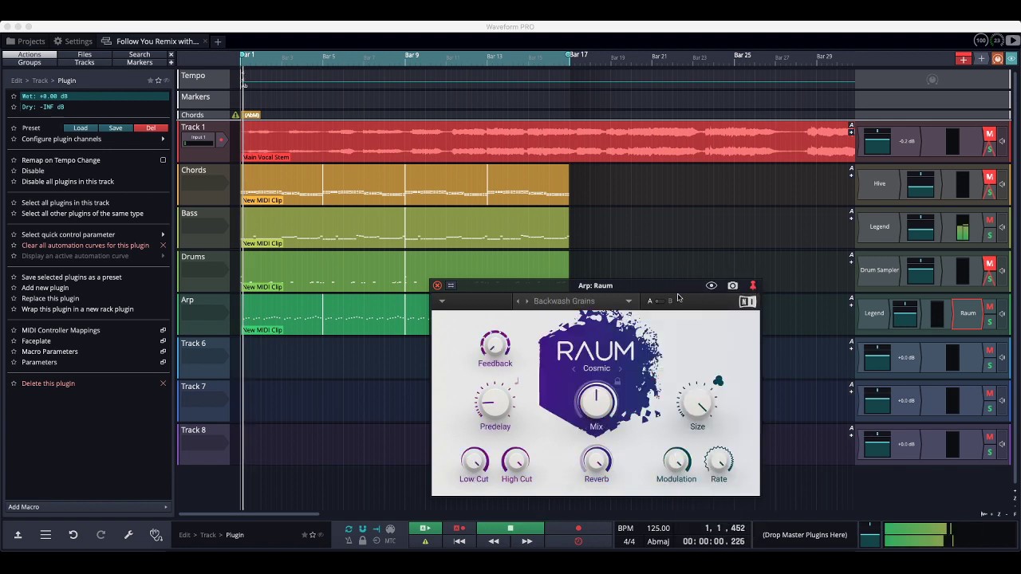Select previous Raum preset arrow
This screenshot has width=1021, height=574.
tap(518, 301)
